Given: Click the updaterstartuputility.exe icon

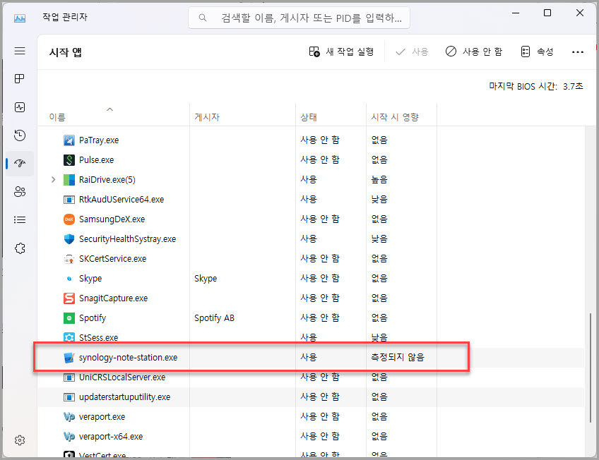Looking at the screenshot, I should (69, 397).
